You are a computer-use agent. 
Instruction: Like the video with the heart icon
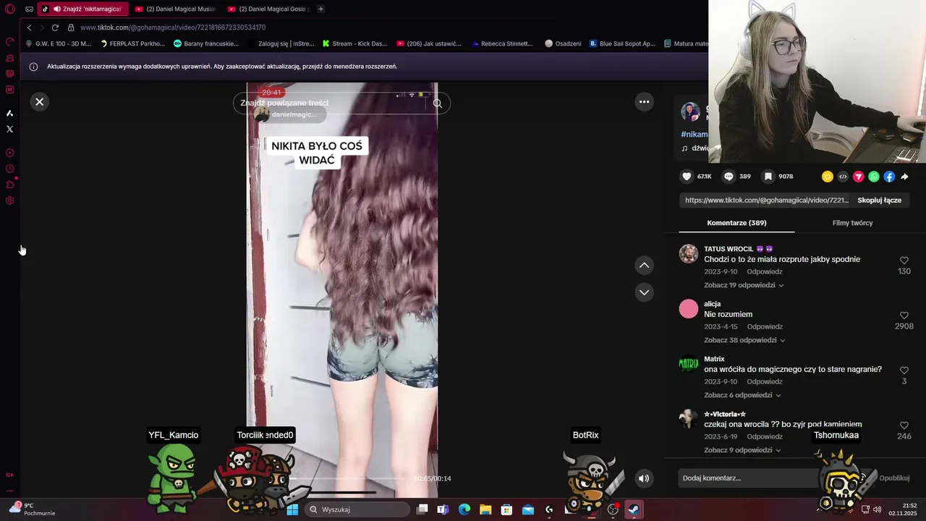[x=687, y=177]
